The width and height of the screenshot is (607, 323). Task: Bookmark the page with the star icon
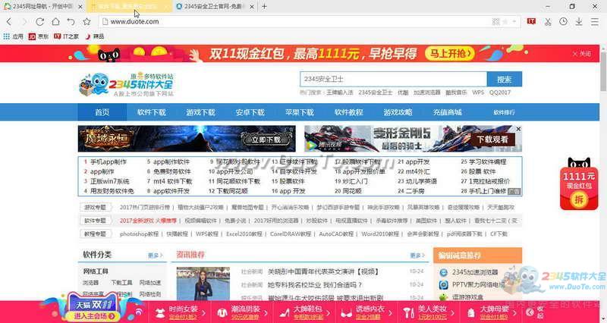click(x=87, y=21)
